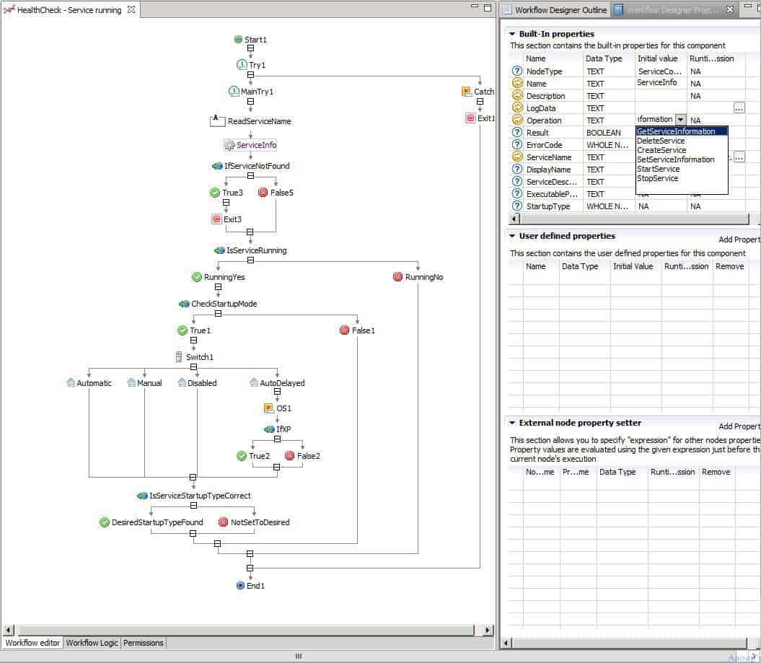Select the Automatic case icon
761x663 pixels.
pyautogui.click(x=71, y=382)
